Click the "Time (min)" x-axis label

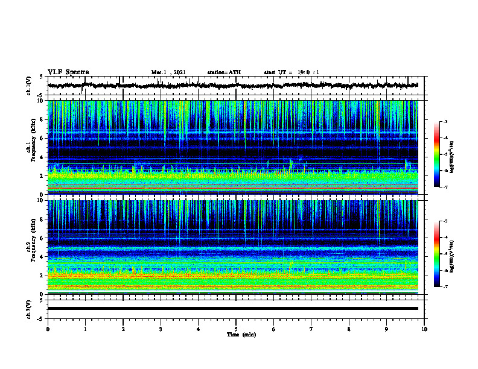[241, 334]
